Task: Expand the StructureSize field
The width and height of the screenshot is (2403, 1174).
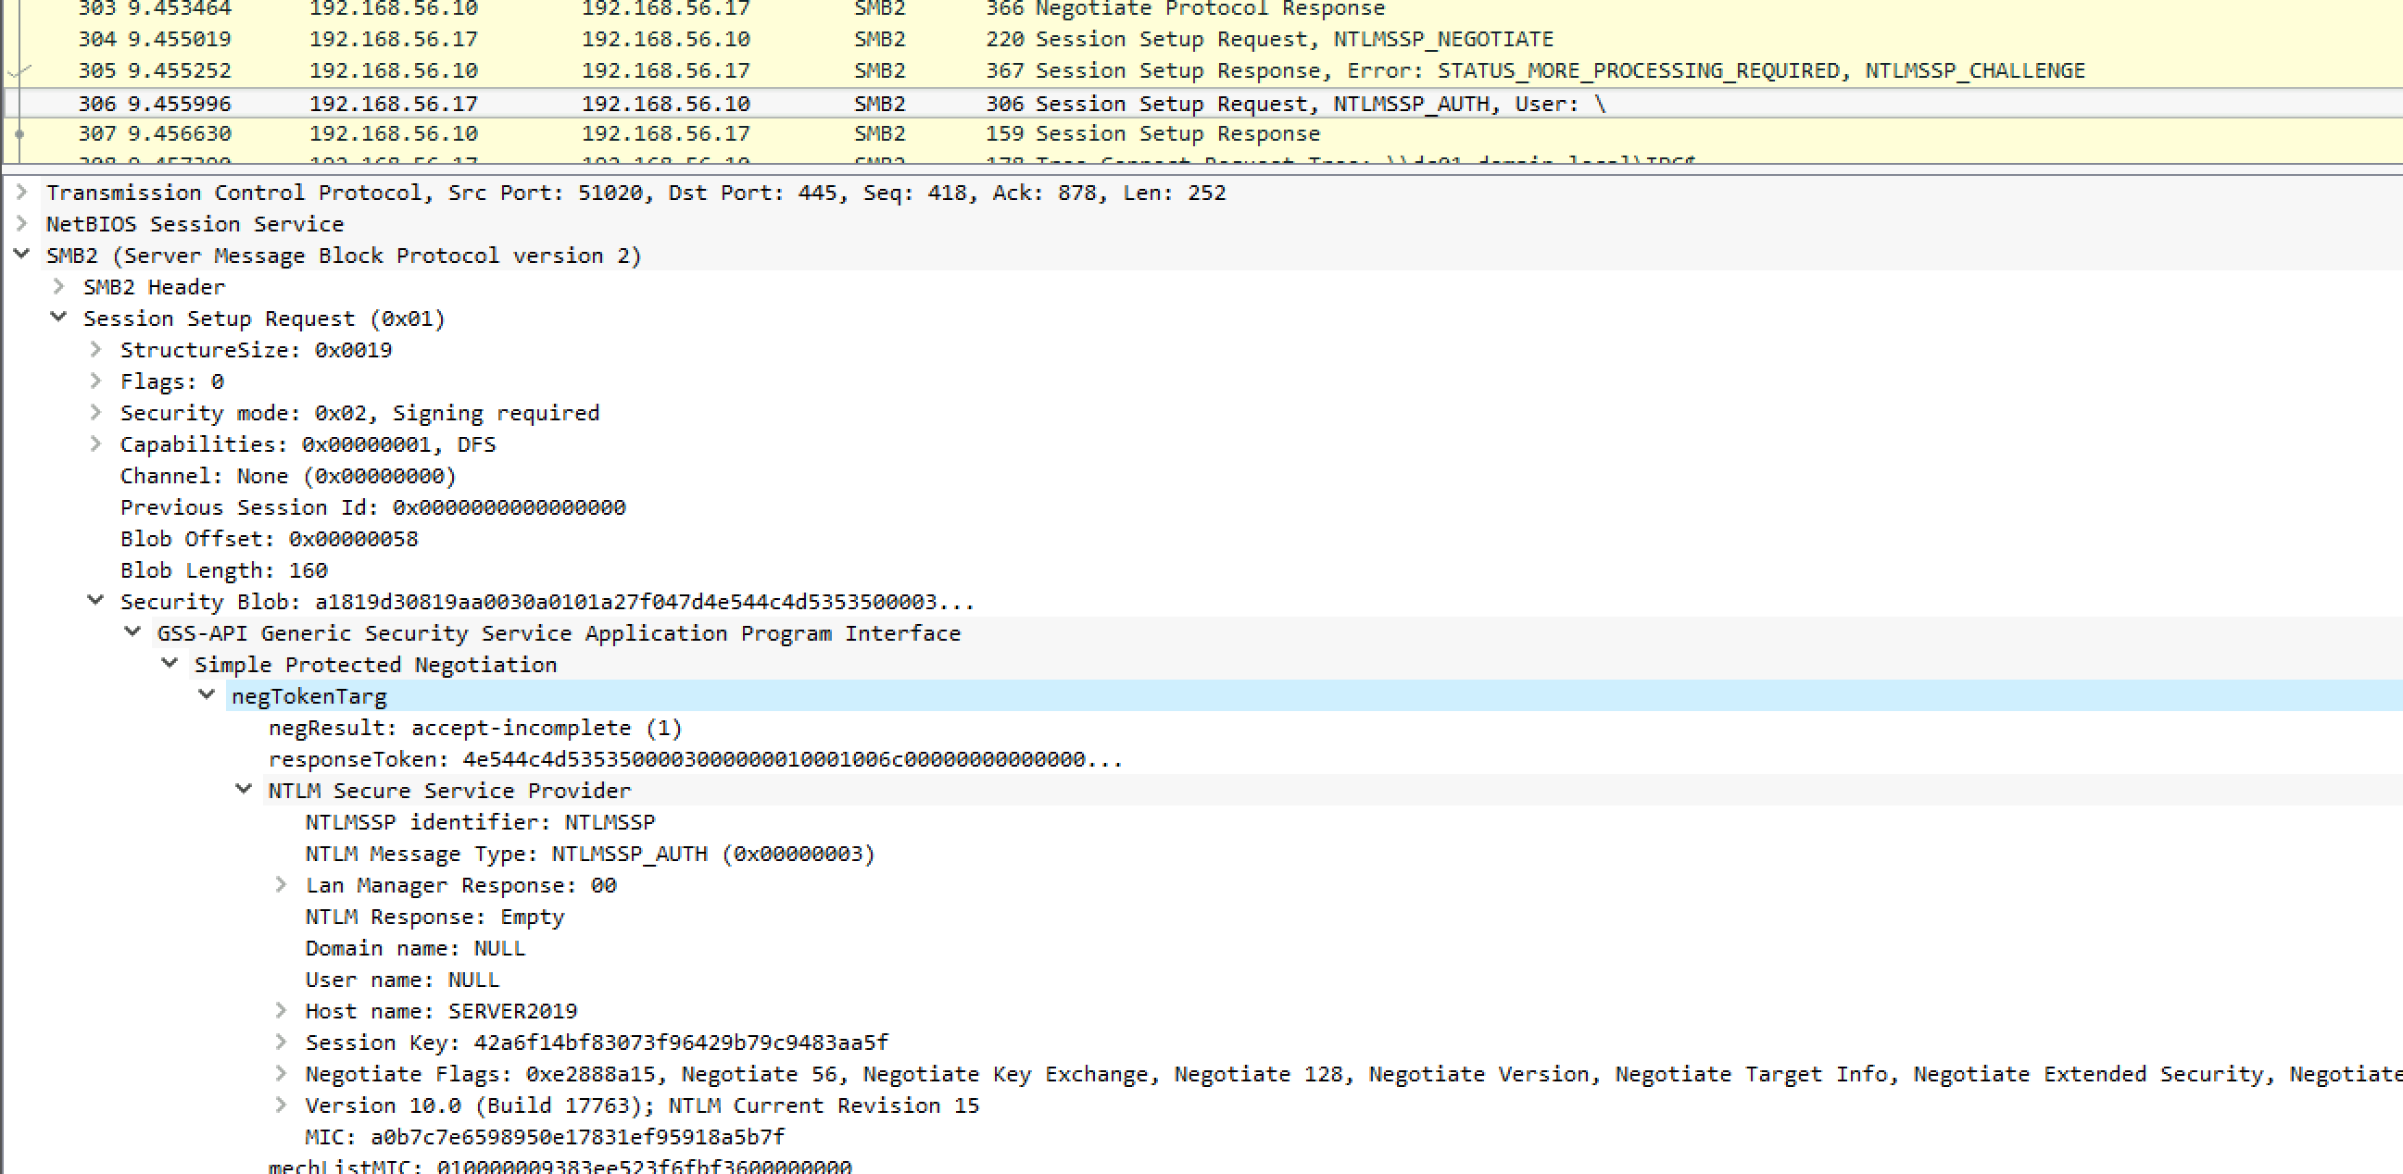Action: (95, 350)
